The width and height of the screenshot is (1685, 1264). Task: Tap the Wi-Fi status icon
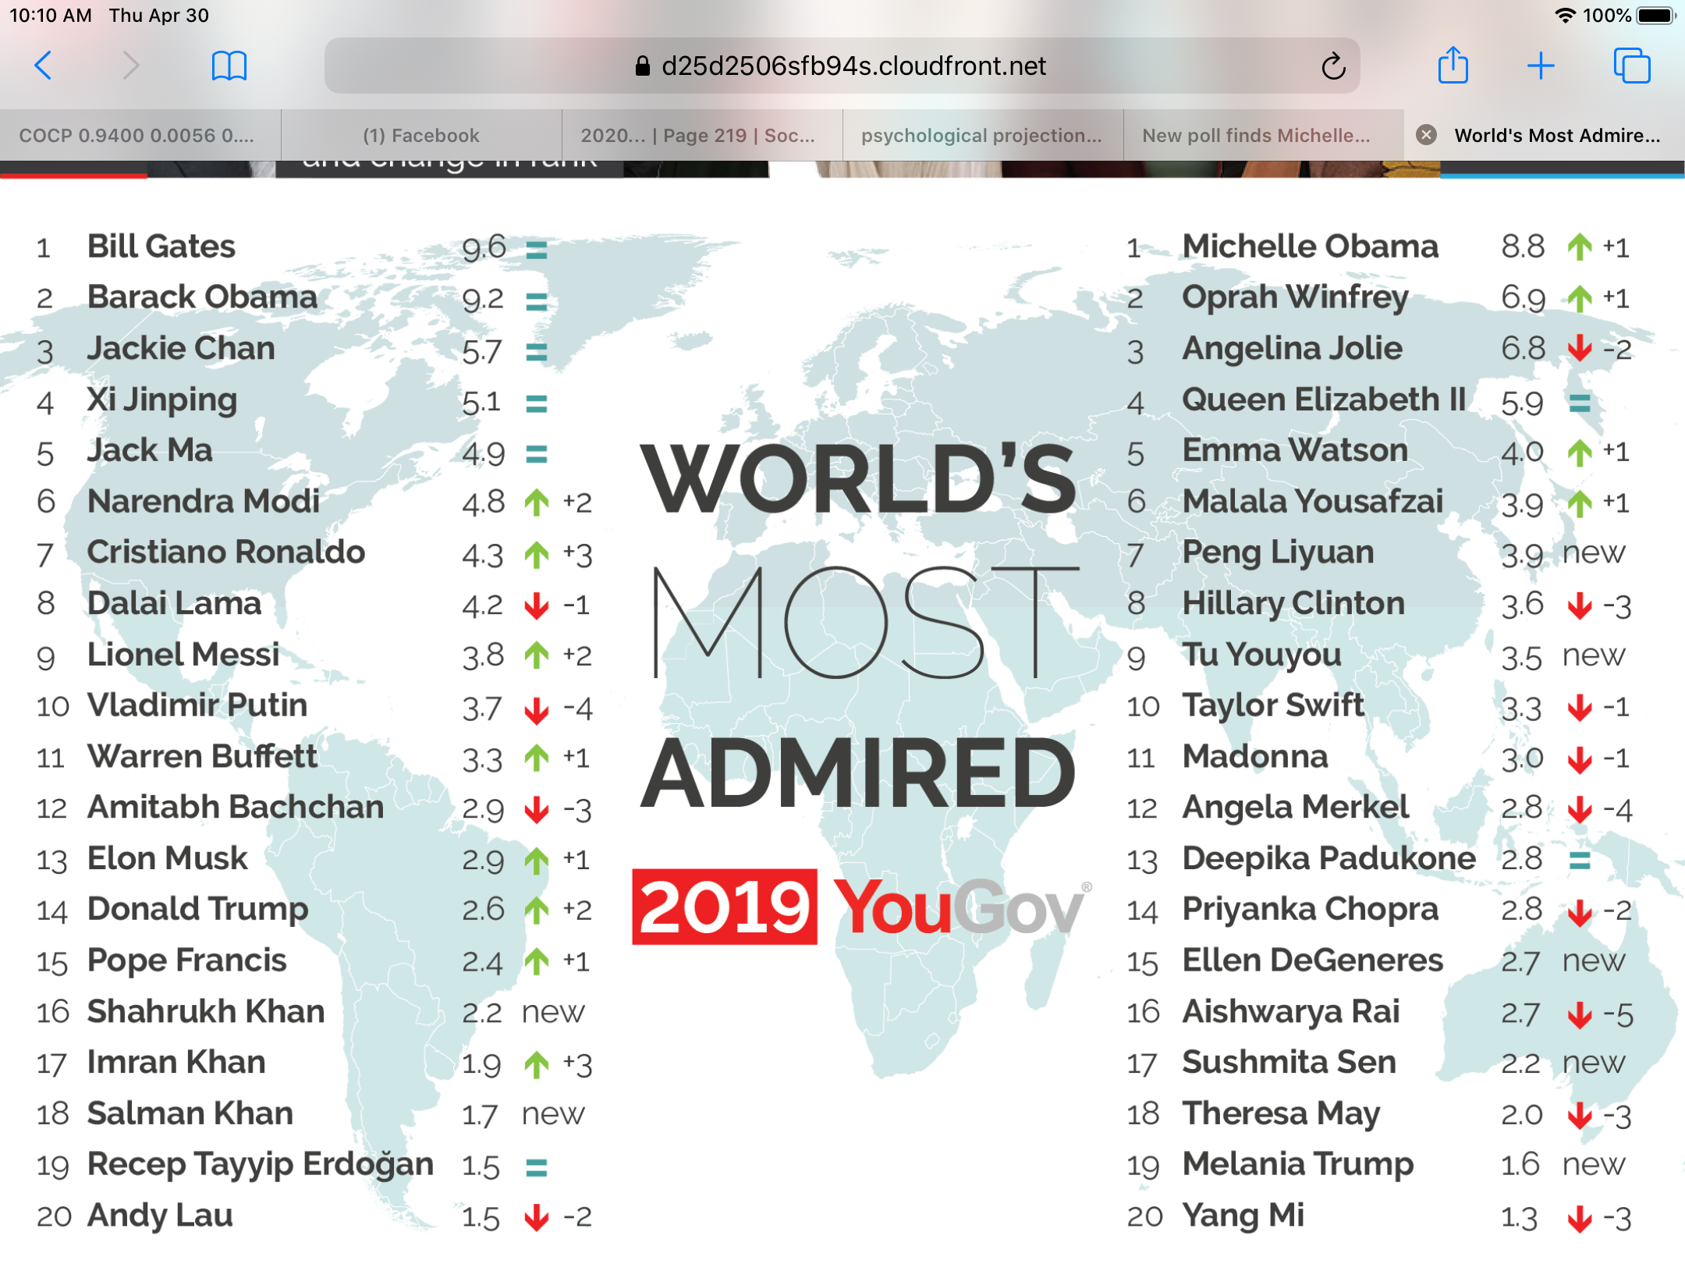tap(1564, 16)
